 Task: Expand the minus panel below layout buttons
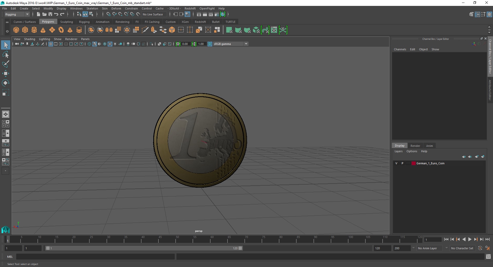coord(5,171)
